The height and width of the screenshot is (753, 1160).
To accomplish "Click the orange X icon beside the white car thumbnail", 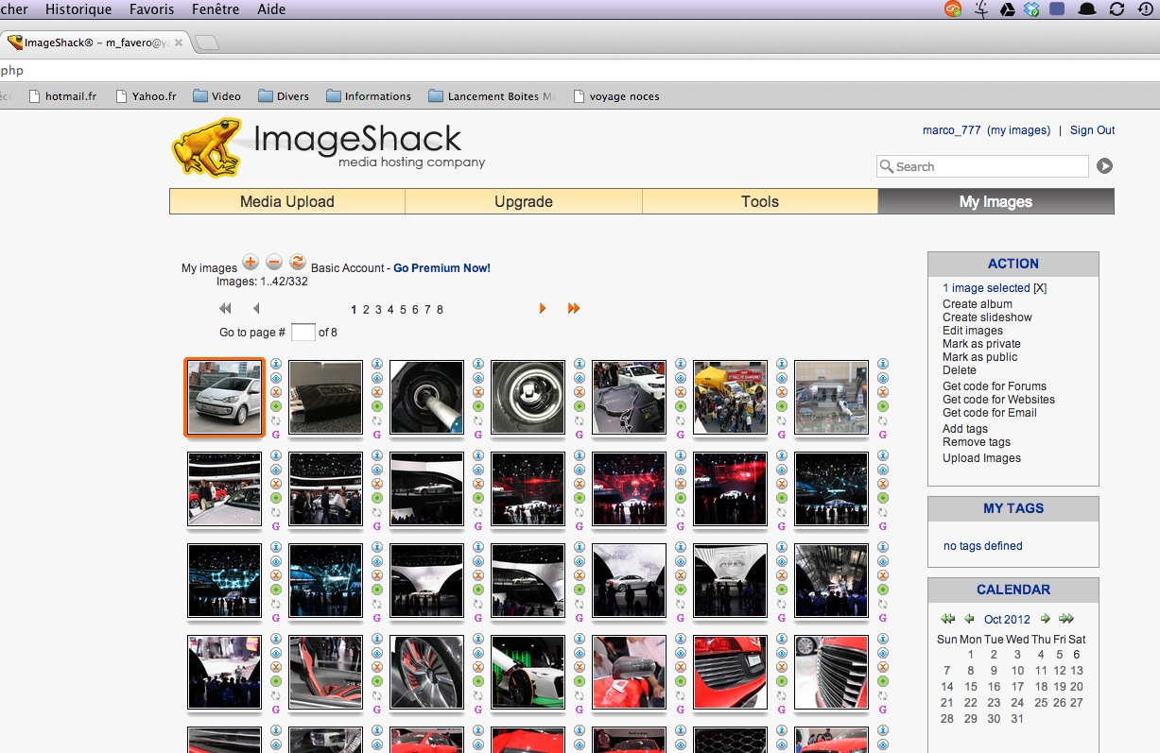I will point(276,392).
